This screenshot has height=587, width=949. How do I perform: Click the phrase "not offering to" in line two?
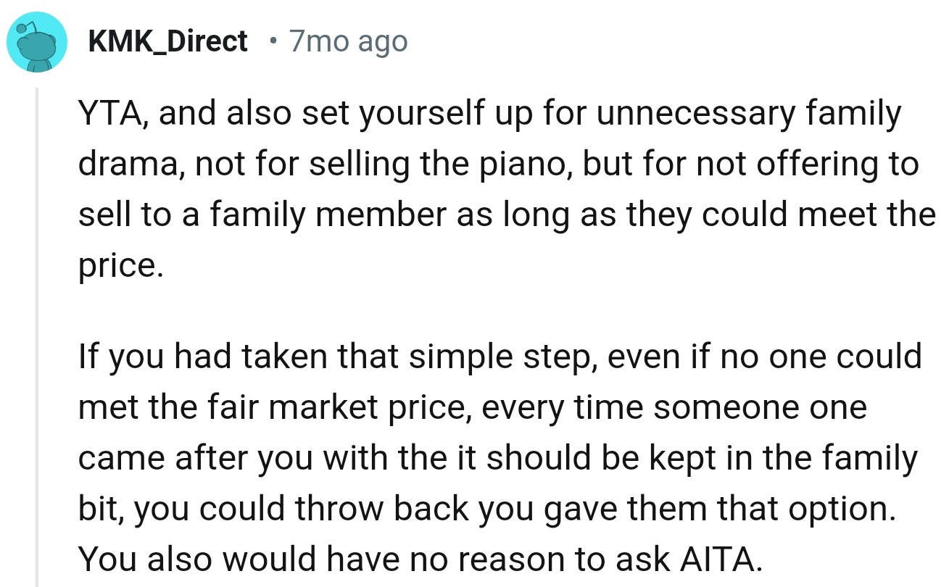pos(813,165)
